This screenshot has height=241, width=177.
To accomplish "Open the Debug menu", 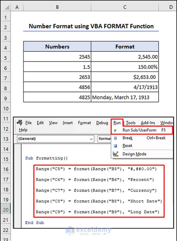I will point(102,123).
